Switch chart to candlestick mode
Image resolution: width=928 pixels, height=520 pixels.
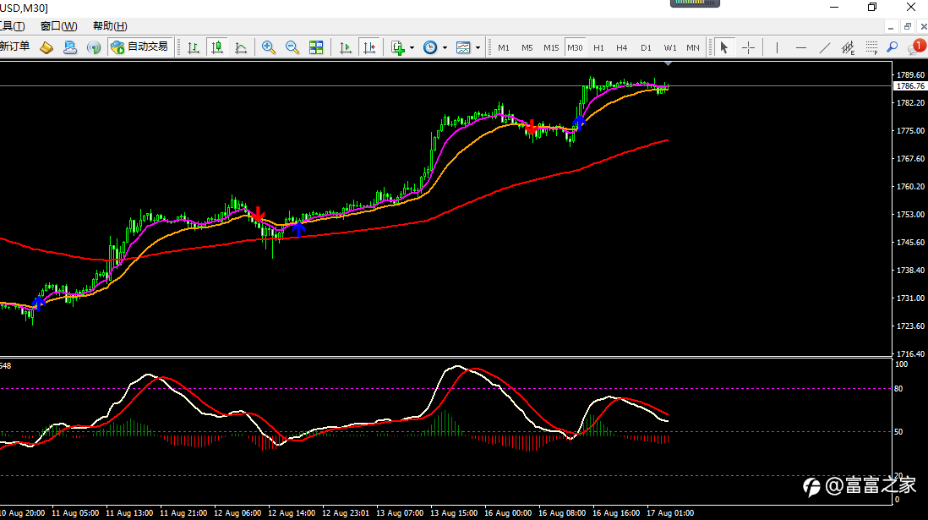click(x=217, y=47)
